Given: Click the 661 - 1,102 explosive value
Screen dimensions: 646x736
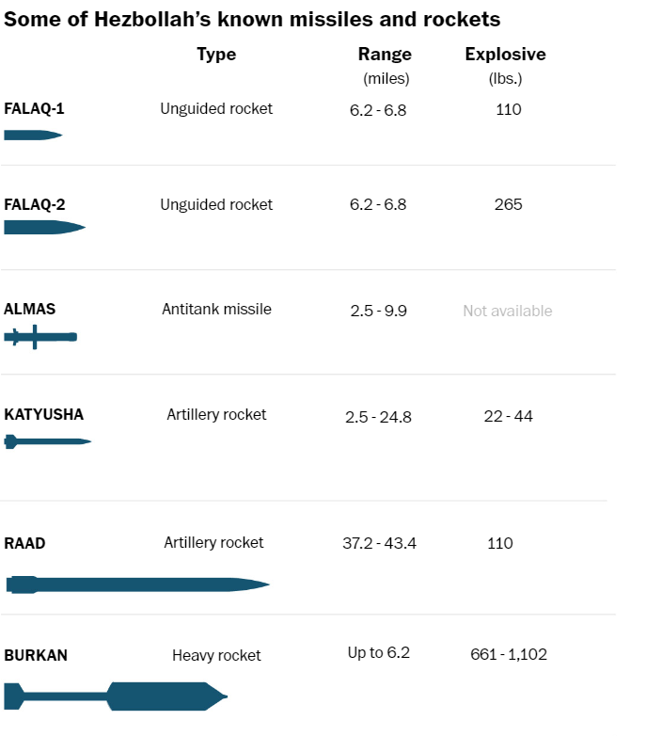Looking at the screenshot, I should (x=509, y=654).
